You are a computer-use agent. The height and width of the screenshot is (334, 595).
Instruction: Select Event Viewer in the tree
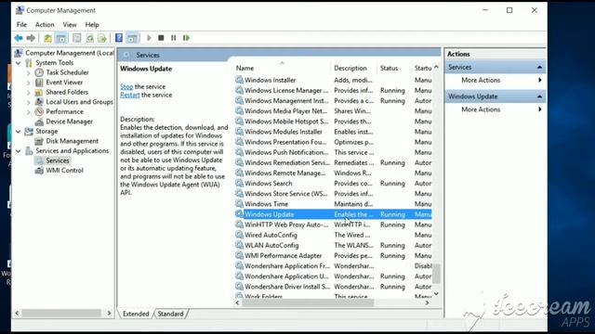pyautogui.click(x=64, y=83)
